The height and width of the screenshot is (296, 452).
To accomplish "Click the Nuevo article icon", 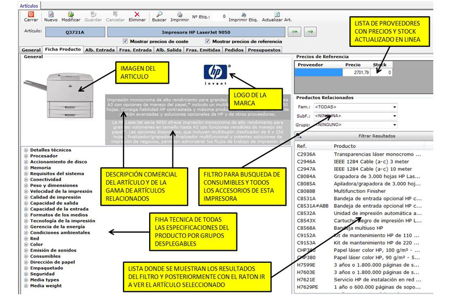I will pos(51,15).
